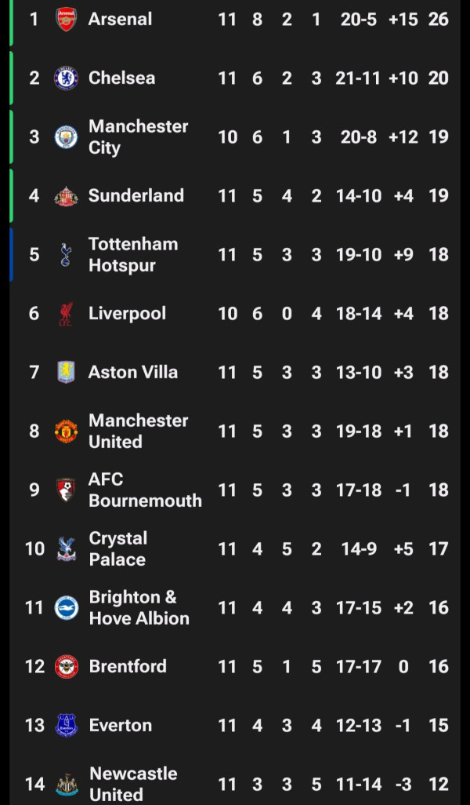Open the Arsenal team name link

[x=120, y=19]
